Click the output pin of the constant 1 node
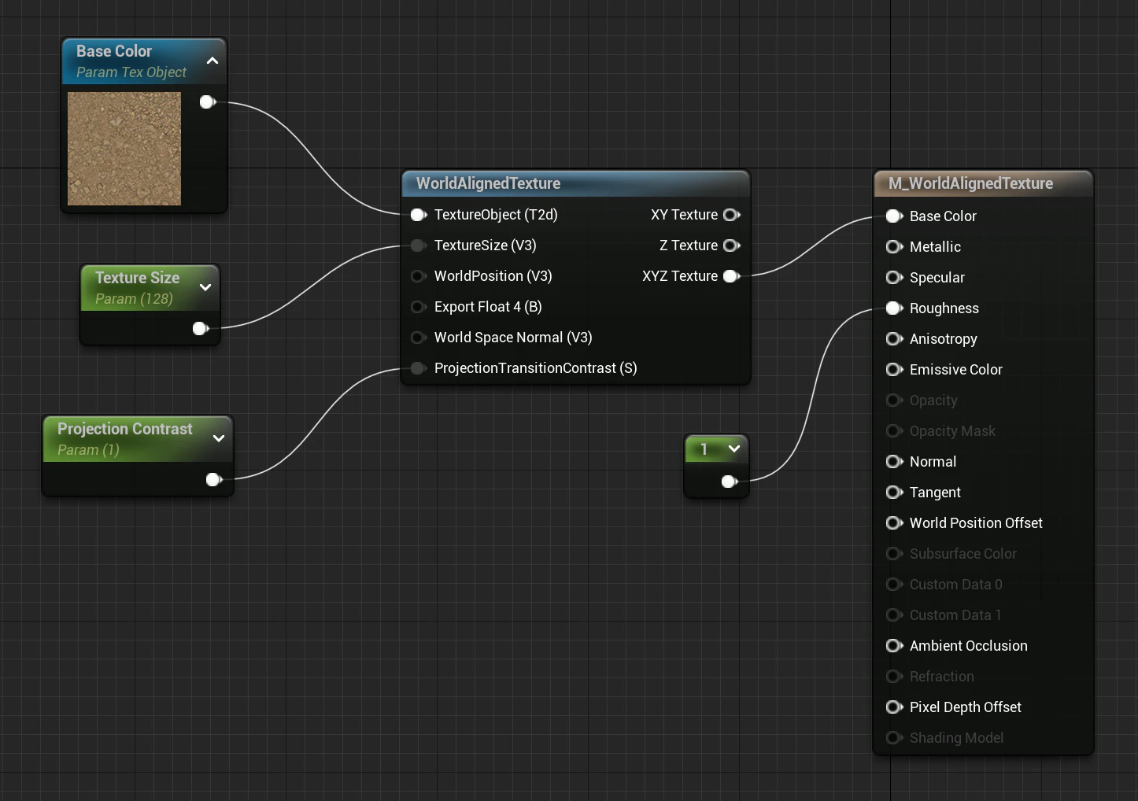This screenshot has width=1138, height=801. (x=730, y=482)
